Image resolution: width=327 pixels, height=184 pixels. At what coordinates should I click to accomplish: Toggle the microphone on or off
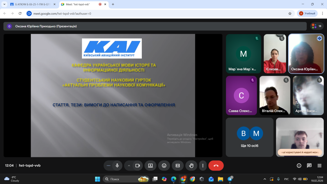117,165
